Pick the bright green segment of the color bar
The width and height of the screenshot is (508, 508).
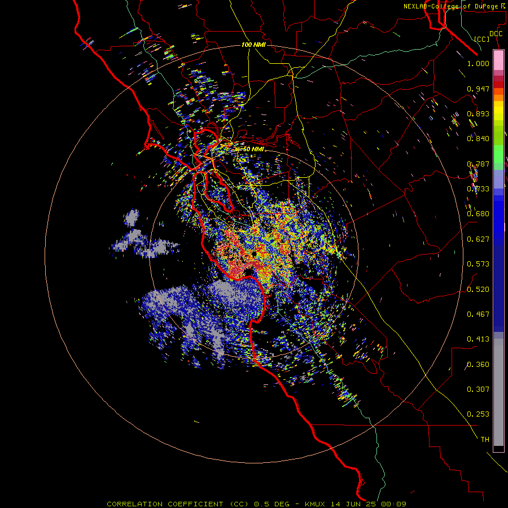pyautogui.click(x=498, y=156)
